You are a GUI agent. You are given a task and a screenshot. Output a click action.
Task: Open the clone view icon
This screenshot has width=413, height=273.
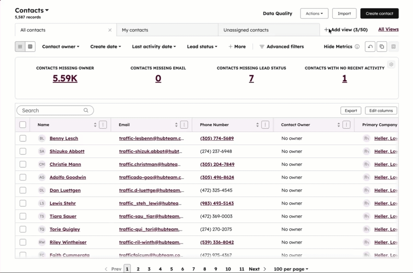click(382, 46)
